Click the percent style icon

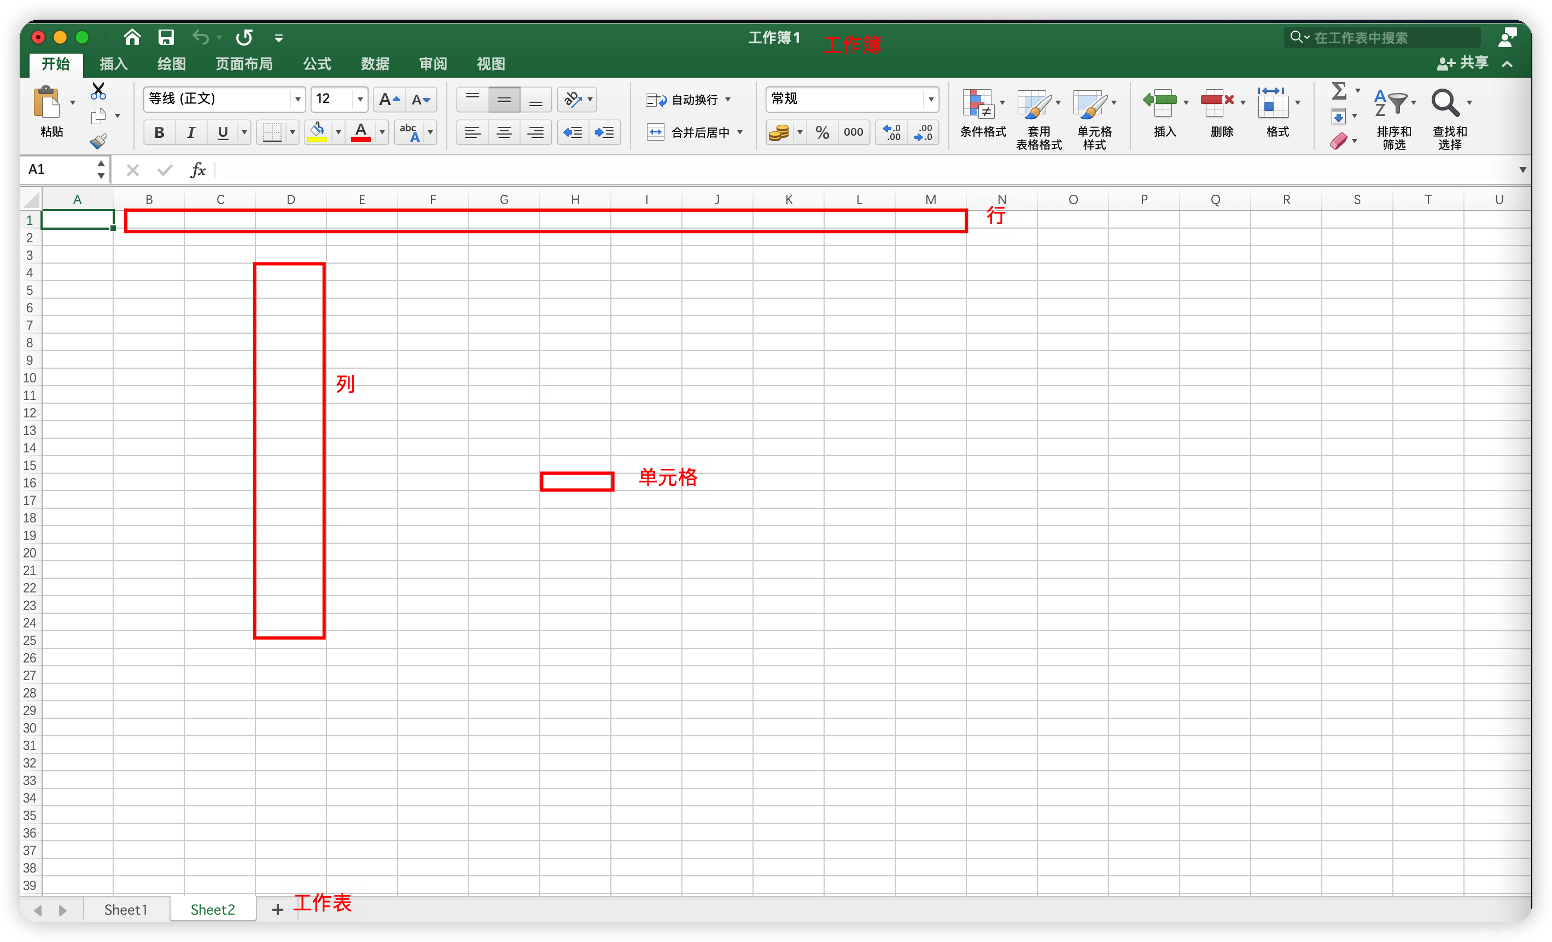[821, 132]
